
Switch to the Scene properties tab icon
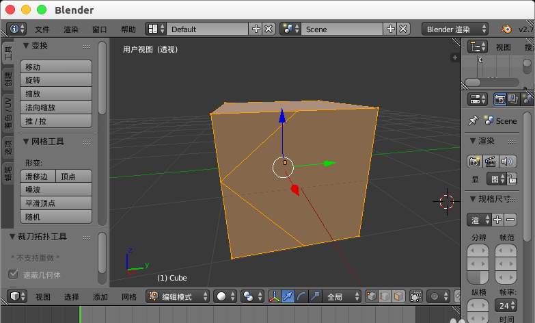[527, 99]
